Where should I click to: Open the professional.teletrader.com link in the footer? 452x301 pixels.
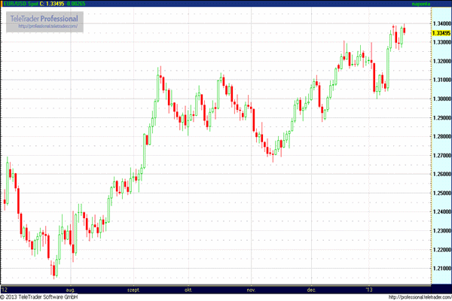pos(420,297)
